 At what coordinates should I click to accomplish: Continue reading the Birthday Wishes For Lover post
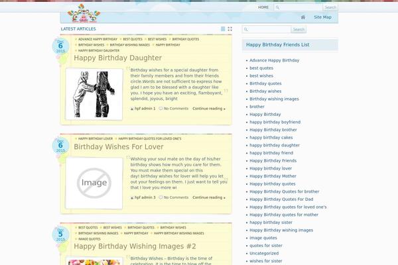[x=209, y=197]
